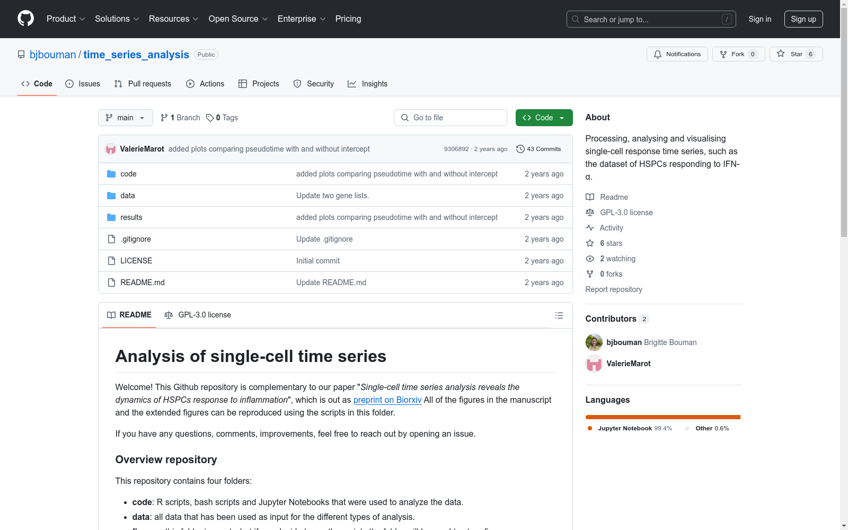848x530 pixels.
Task: Click ValerieMarot contributor avatar in sidebar
Action: pos(594,364)
